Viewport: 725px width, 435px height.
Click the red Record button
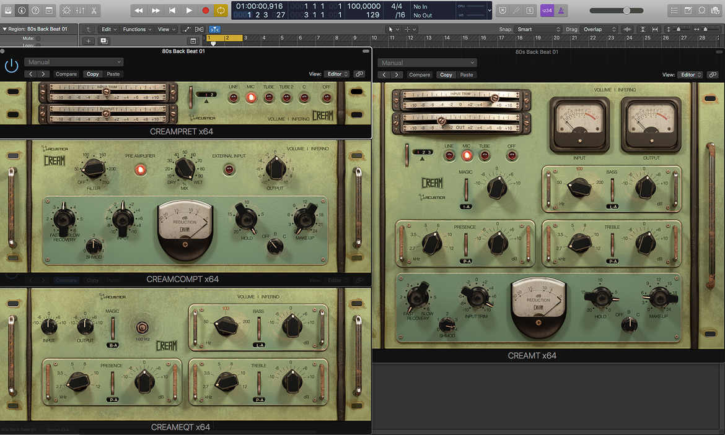click(x=206, y=10)
